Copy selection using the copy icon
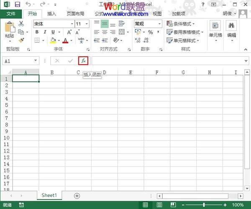Viewport: 251px width, 209px height. 21,32
